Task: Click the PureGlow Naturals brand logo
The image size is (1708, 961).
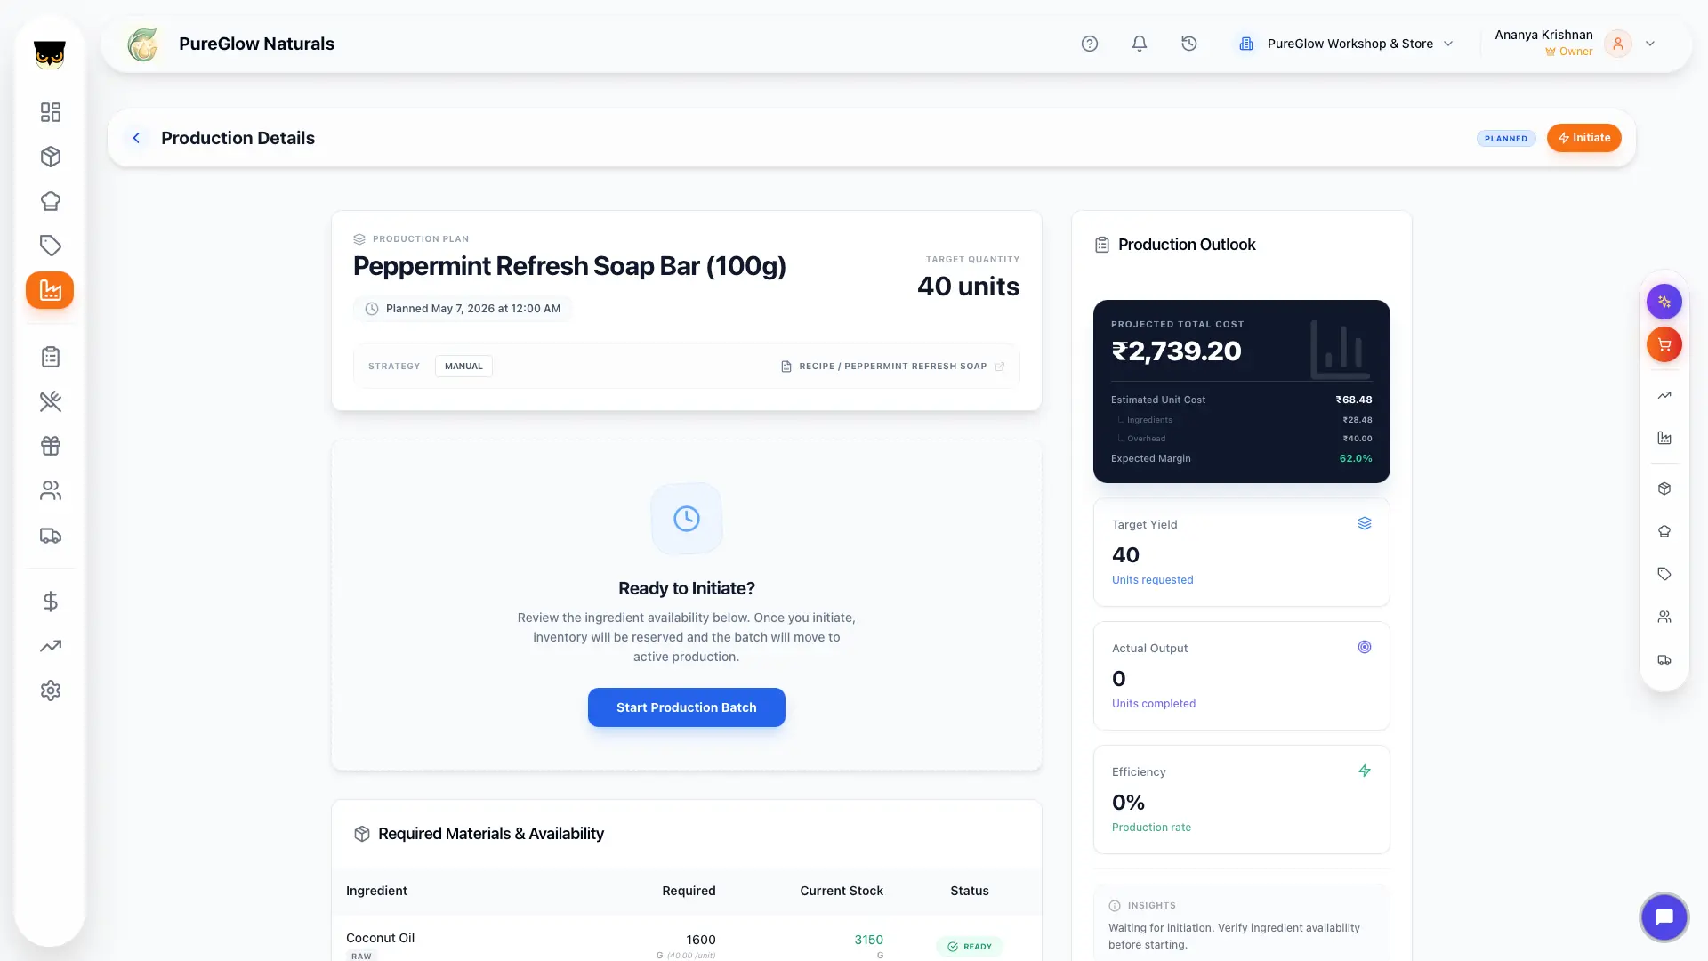Action: pos(142,44)
